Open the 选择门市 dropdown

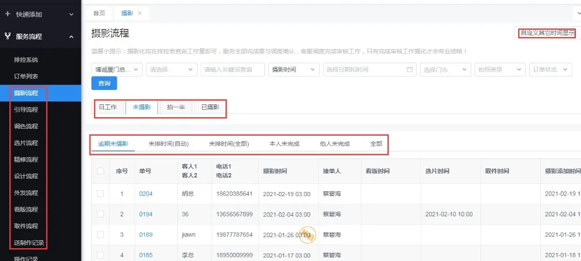(444, 70)
